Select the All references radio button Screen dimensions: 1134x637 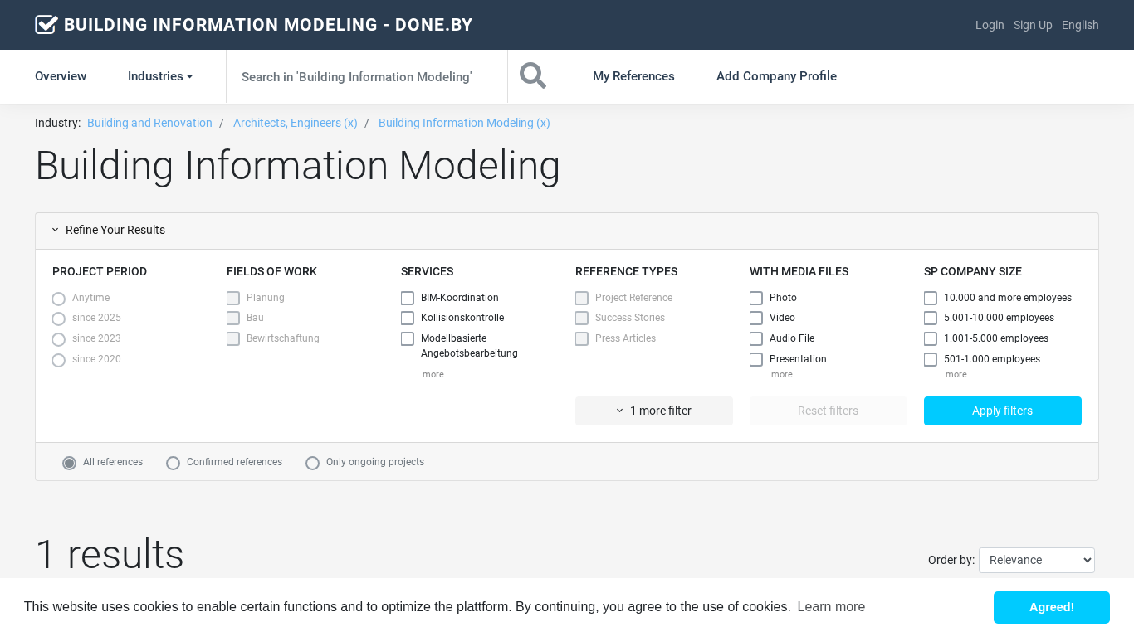tap(70, 463)
